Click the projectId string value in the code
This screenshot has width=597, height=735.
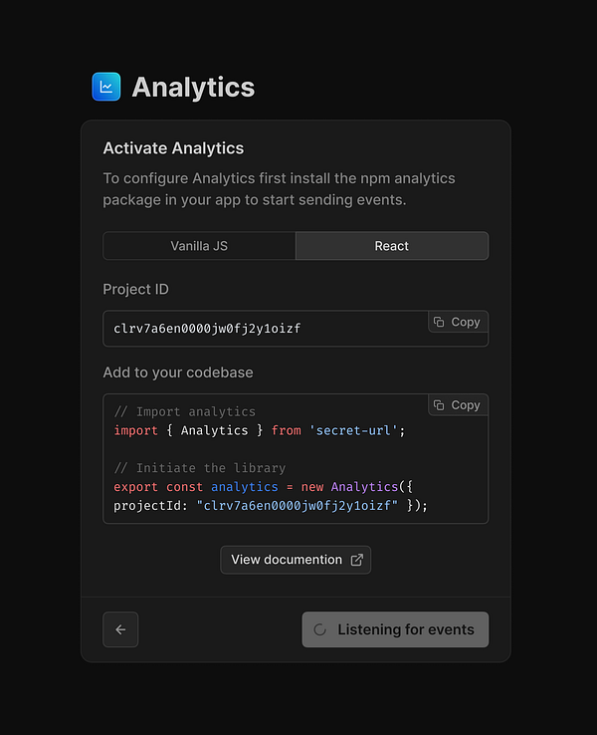(298, 506)
